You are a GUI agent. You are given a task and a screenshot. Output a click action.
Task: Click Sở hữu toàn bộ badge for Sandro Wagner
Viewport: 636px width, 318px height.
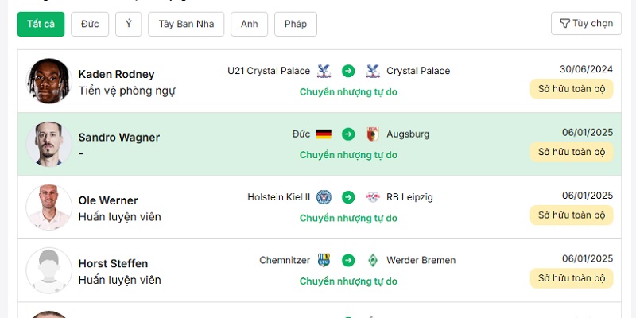pyautogui.click(x=572, y=152)
